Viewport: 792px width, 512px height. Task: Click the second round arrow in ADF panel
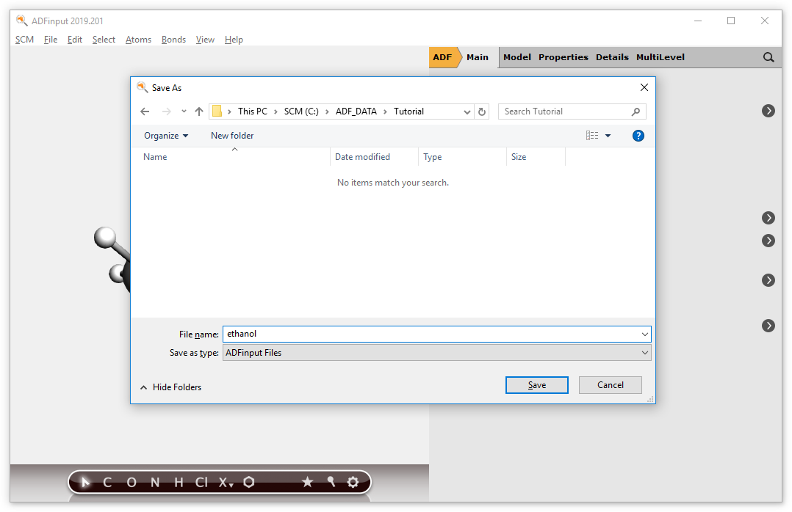click(x=768, y=218)
